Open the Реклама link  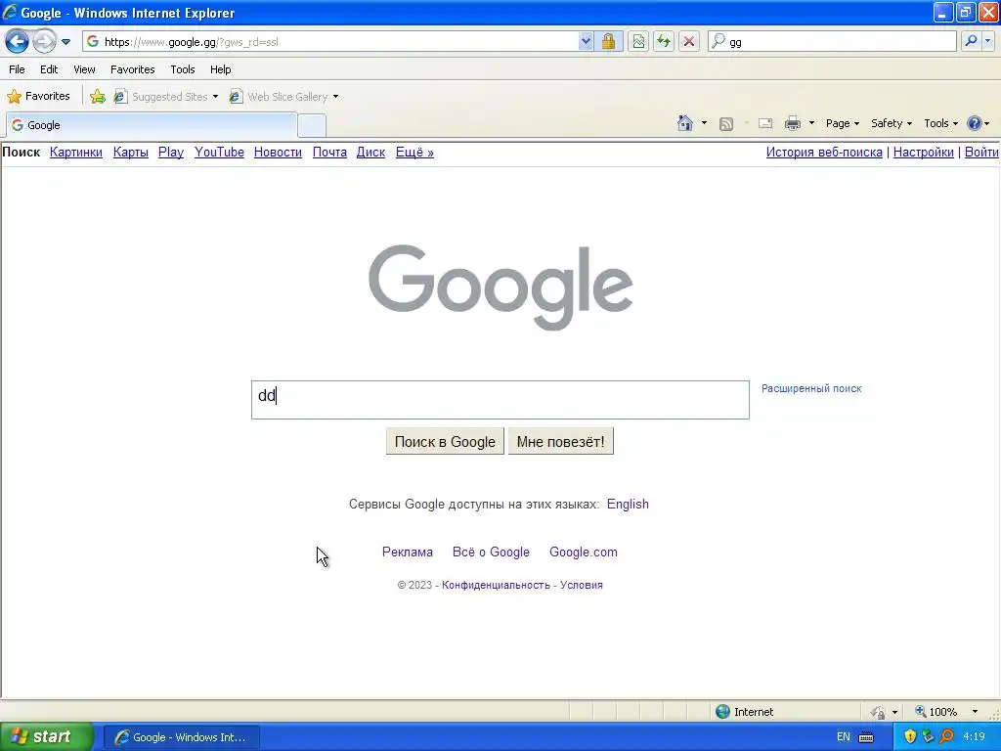[408, 552]
